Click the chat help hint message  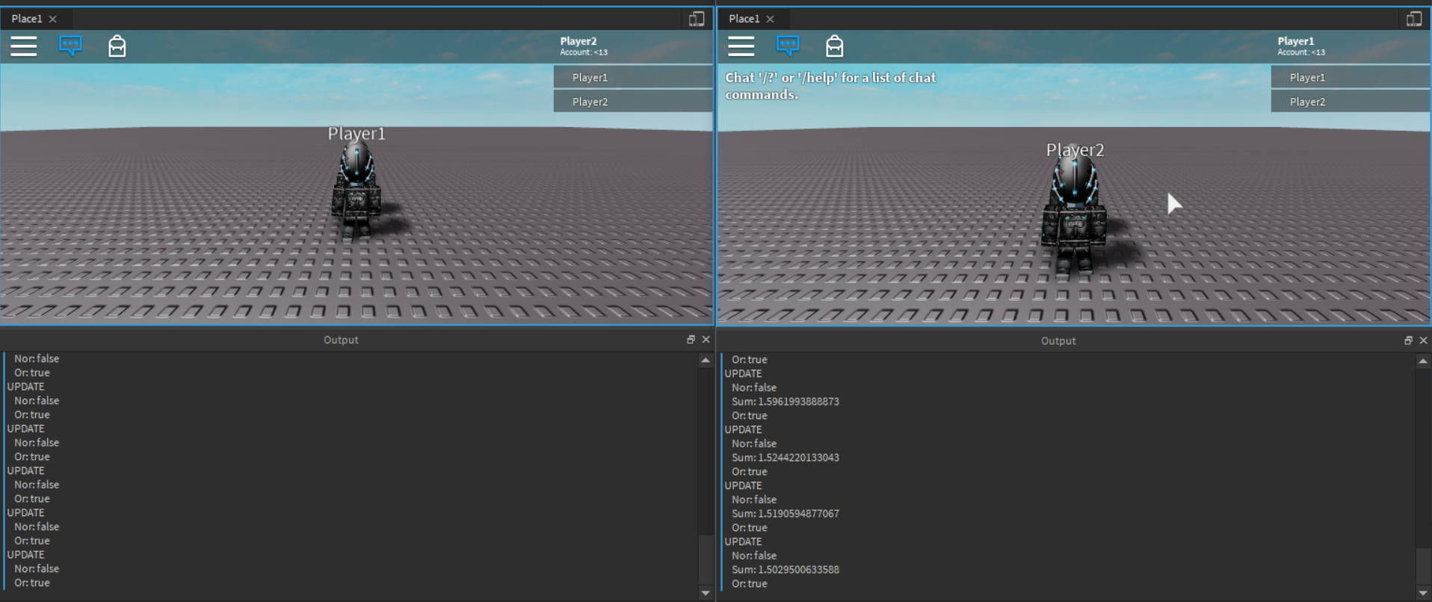click(x=830, y=86)
